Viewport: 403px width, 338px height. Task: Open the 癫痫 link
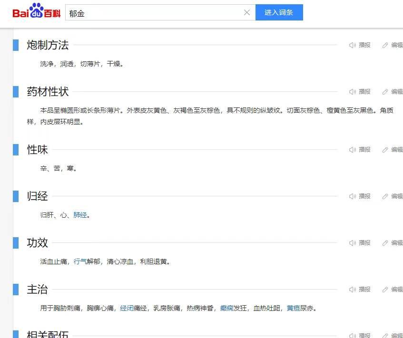226,308
